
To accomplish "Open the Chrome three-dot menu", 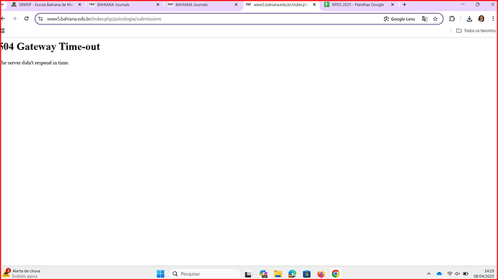I will click(x=493, y=19).
